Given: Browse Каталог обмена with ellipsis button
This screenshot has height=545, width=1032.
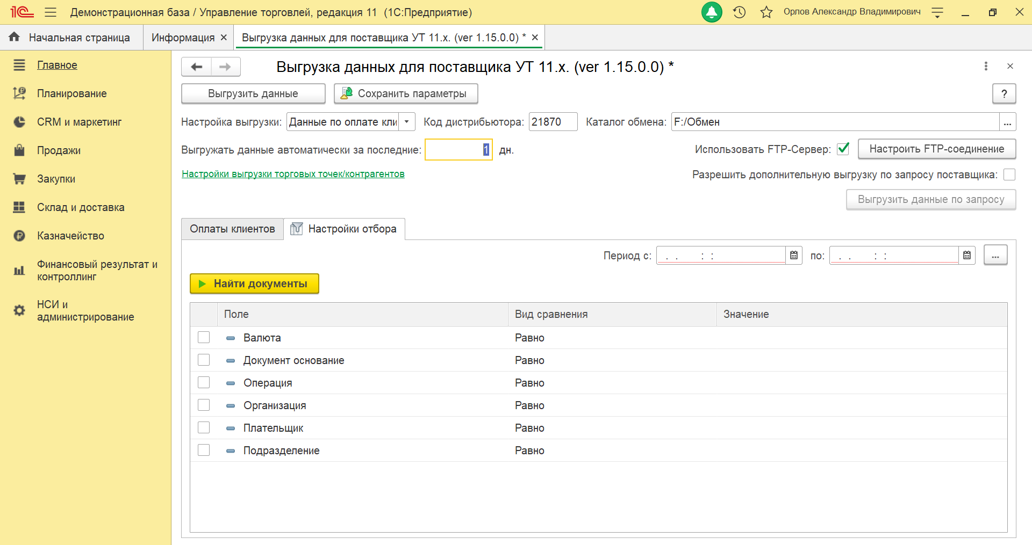Looking at the screenshot, I should click(1008, 122).
